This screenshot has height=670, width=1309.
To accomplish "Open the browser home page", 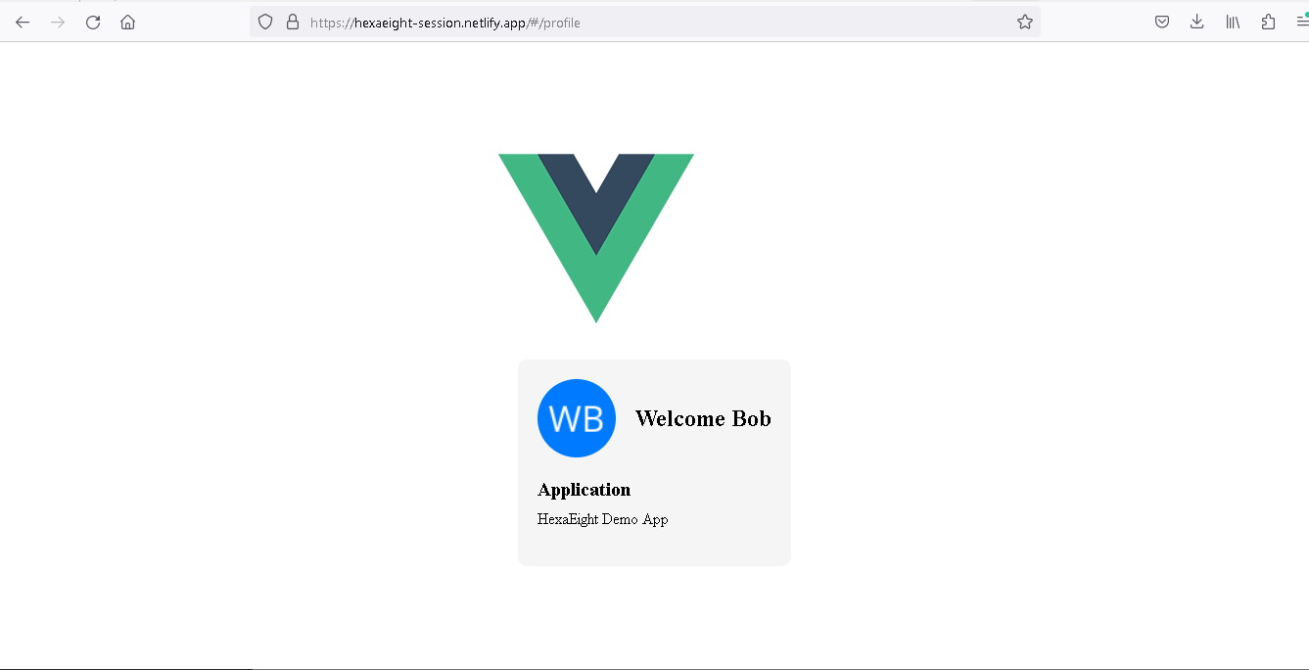I will click(x=127, y=23).
